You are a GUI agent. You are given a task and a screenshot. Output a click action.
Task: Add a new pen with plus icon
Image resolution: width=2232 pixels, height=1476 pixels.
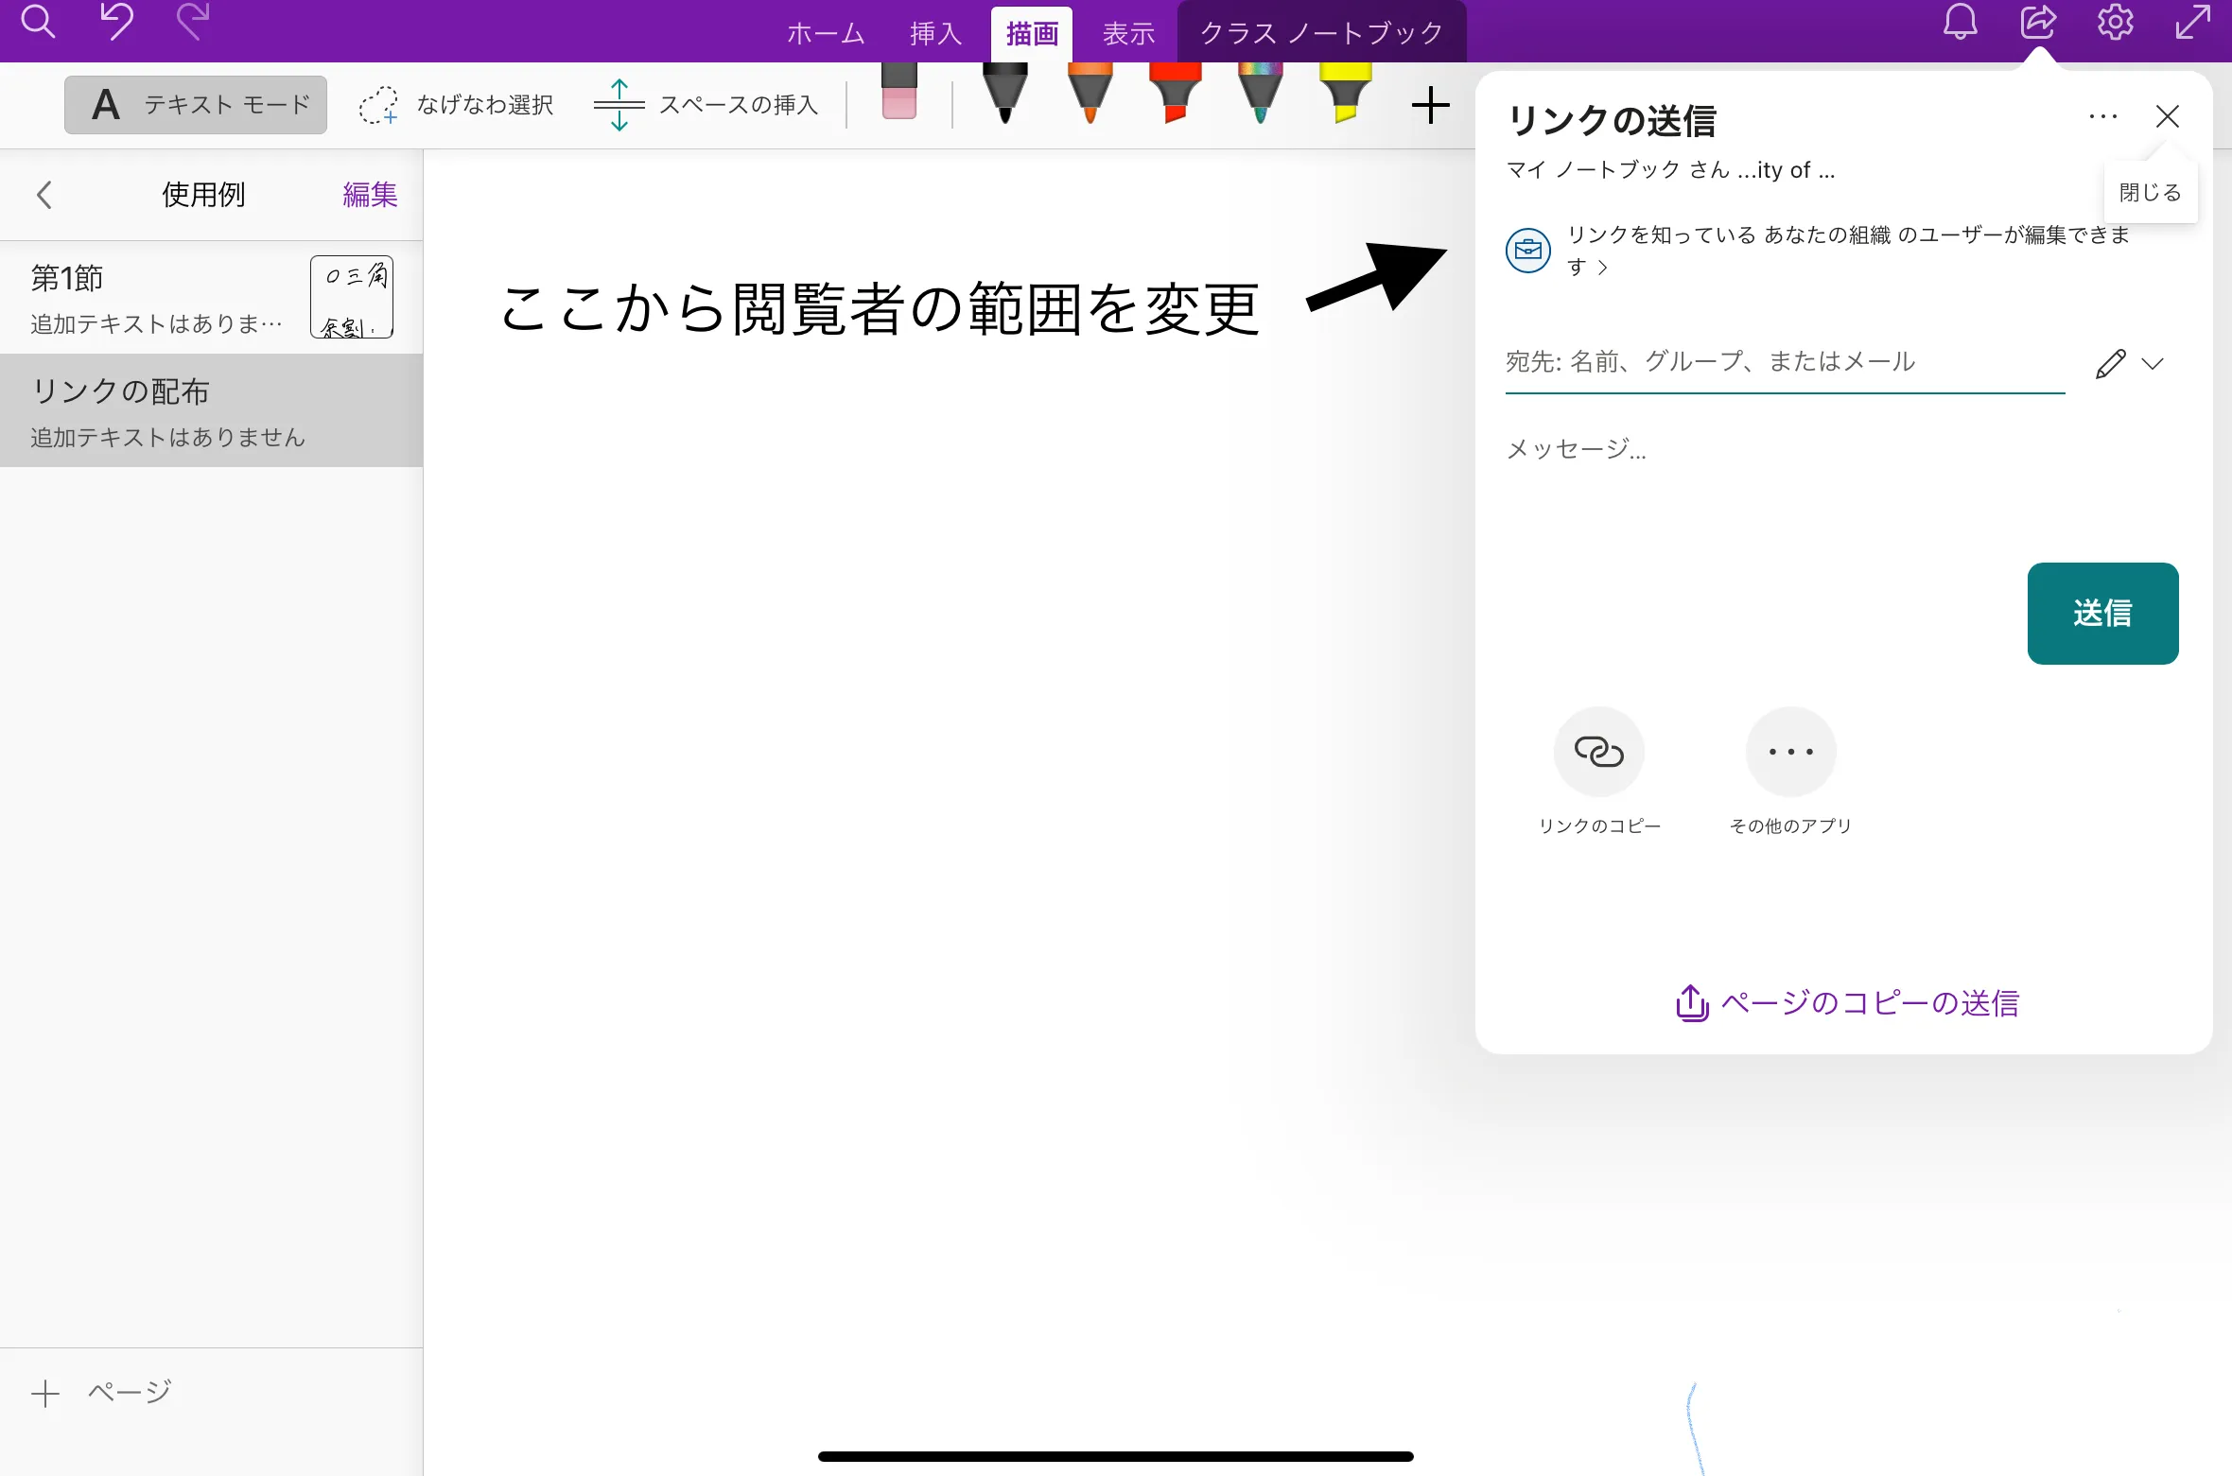(1430, 105)
